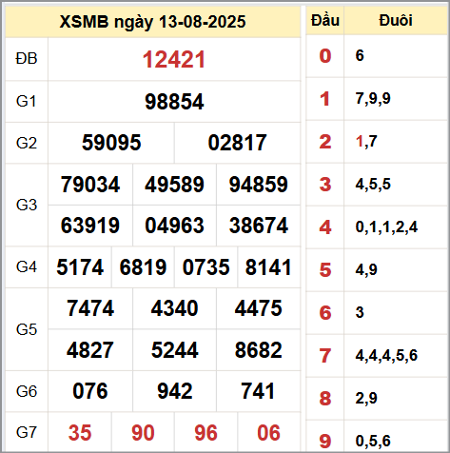
Task: Click the G3 row label
Action: (x=27, y=205)
